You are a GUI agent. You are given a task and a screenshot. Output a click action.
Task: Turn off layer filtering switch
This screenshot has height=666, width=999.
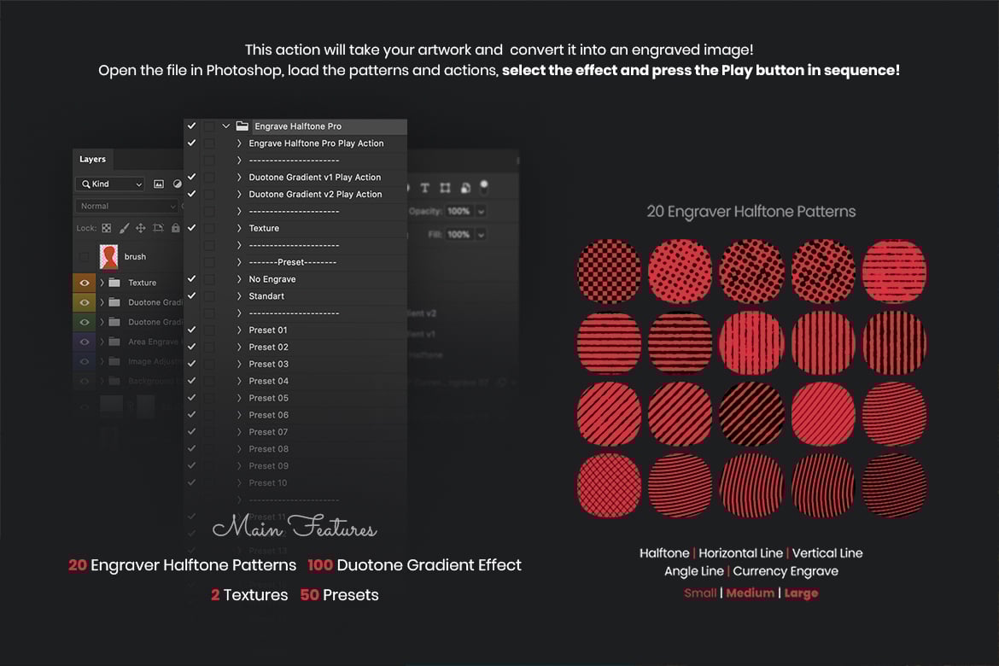(x=484, y=187)
